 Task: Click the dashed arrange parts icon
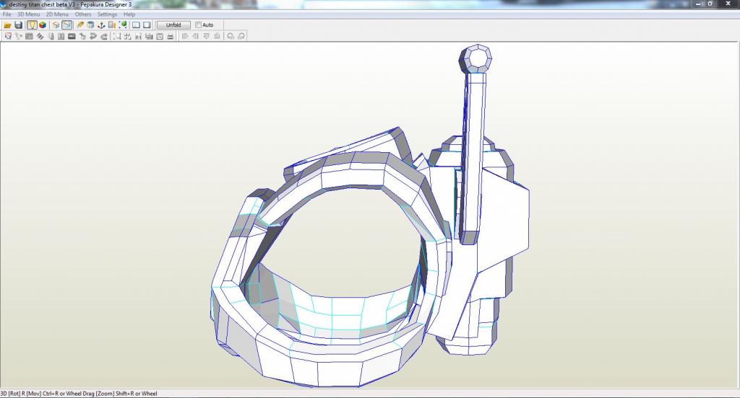pos(127,36)
